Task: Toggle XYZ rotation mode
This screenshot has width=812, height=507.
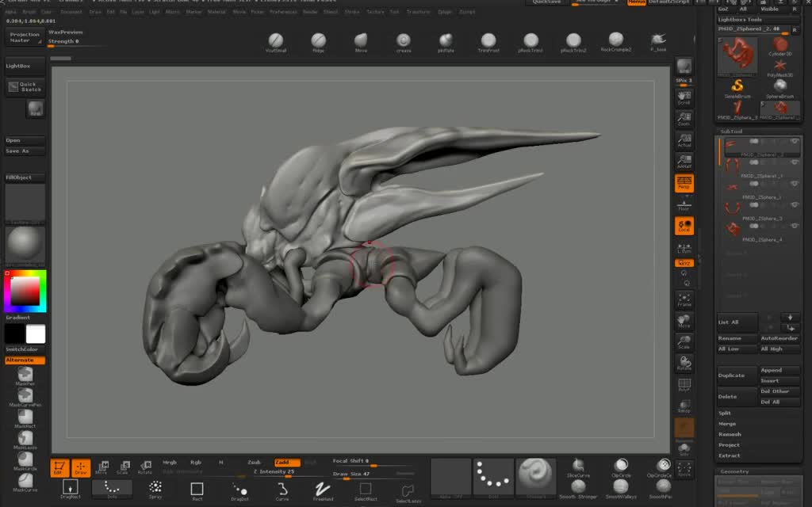Action: click(x=684, y=263)
